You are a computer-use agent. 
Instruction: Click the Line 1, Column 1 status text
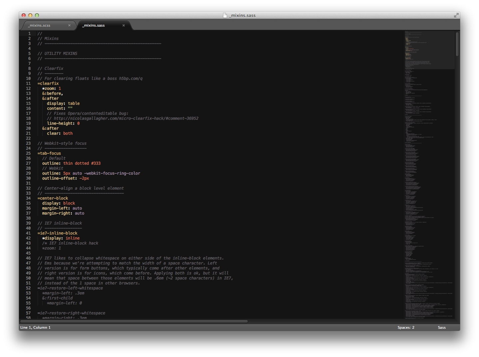(x=35, y=327)
